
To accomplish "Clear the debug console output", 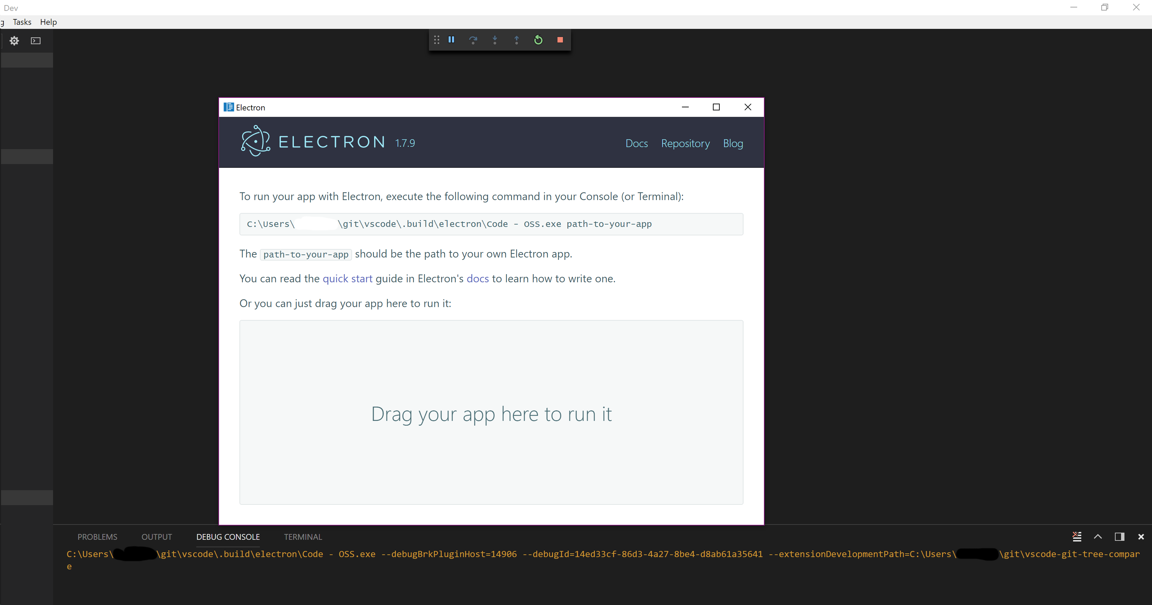I will (1077, 537).
